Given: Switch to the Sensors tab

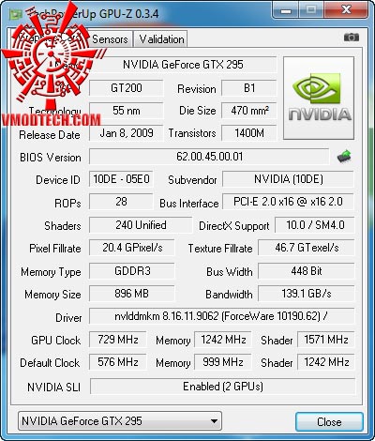Looking at the screenshot, I should pyautogui.click(x=110, y=39).
